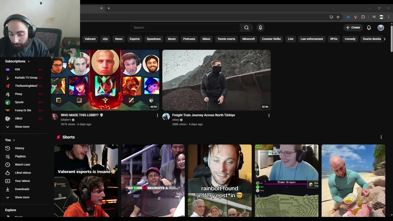Select the News category chip

[119, 39]
